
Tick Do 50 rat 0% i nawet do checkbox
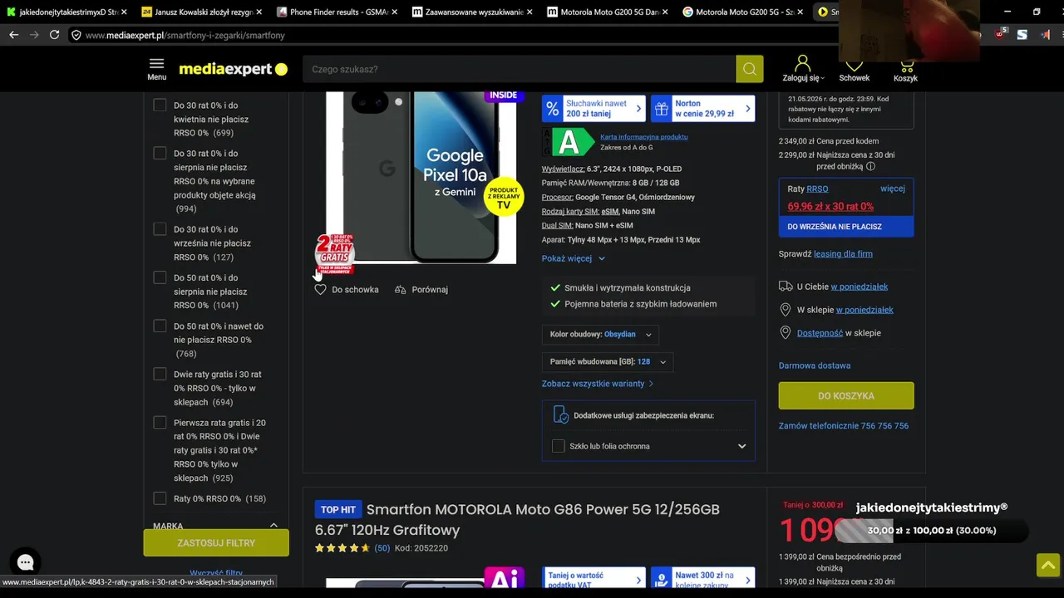point(160,326)
